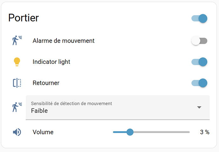Image resolution: width=219 pixels, height=152 pixels.
Task: Turn off the Indicator light switch
Action: pos(199,62)
